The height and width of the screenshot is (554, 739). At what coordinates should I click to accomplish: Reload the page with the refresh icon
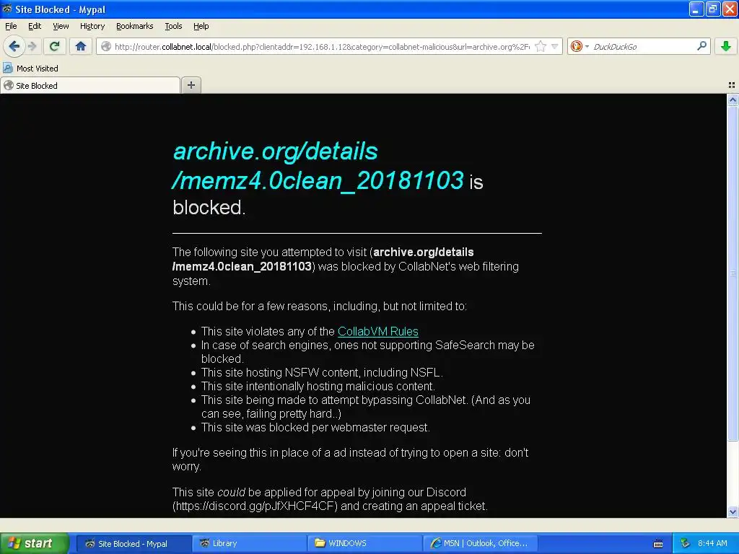(54, 46)
